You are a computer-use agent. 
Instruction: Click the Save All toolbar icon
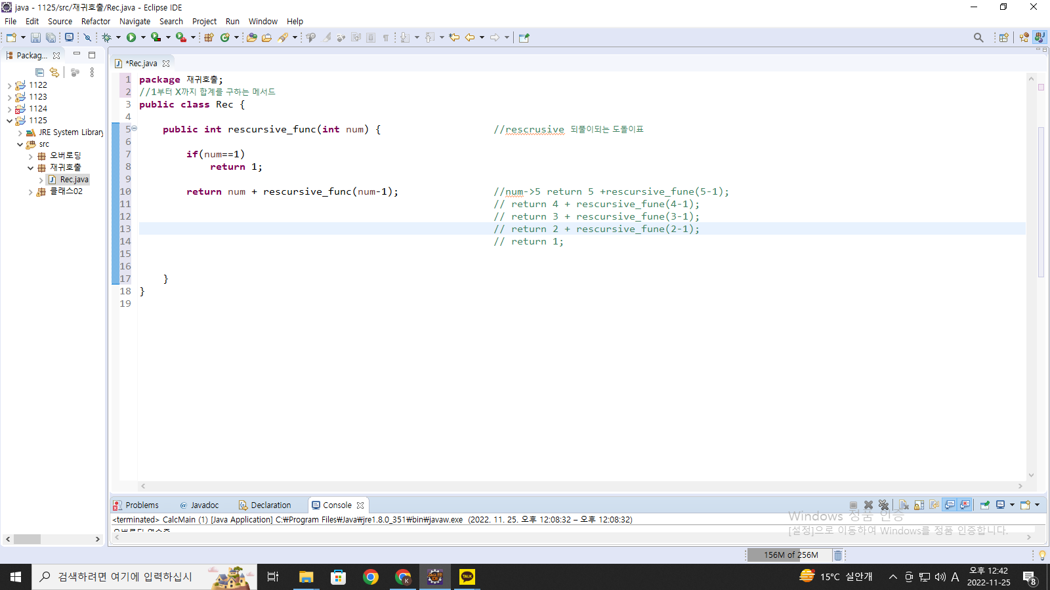tap(51, 38)
